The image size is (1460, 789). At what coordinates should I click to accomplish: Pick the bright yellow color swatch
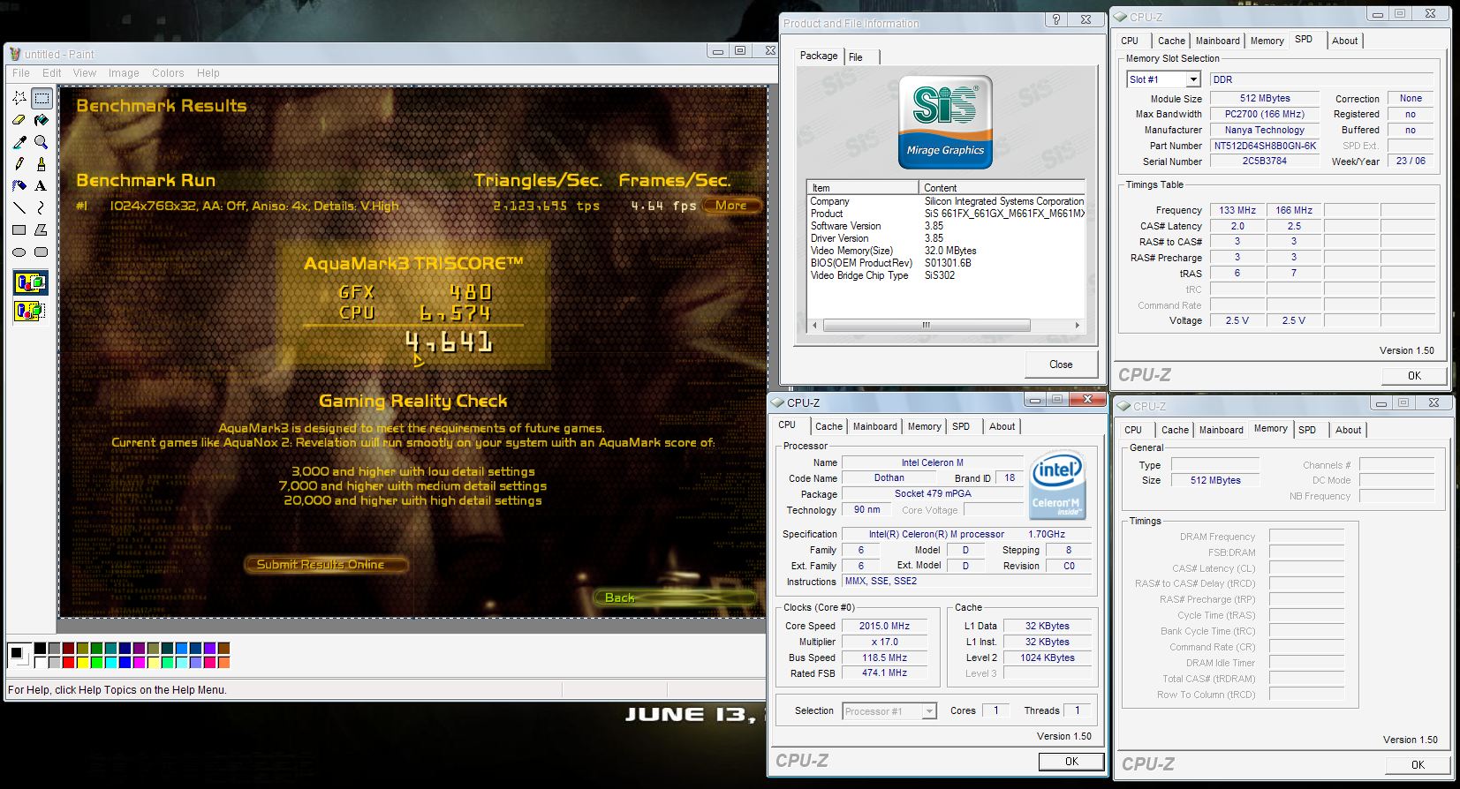point(82,662)
